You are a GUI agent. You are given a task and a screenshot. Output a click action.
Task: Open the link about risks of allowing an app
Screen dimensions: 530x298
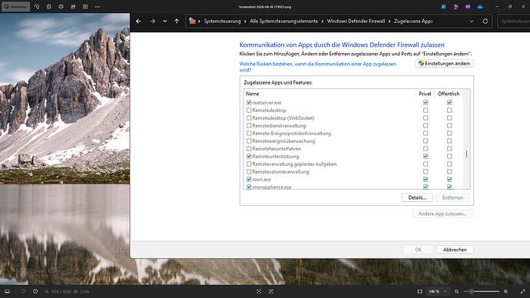[x=318, y=67]
